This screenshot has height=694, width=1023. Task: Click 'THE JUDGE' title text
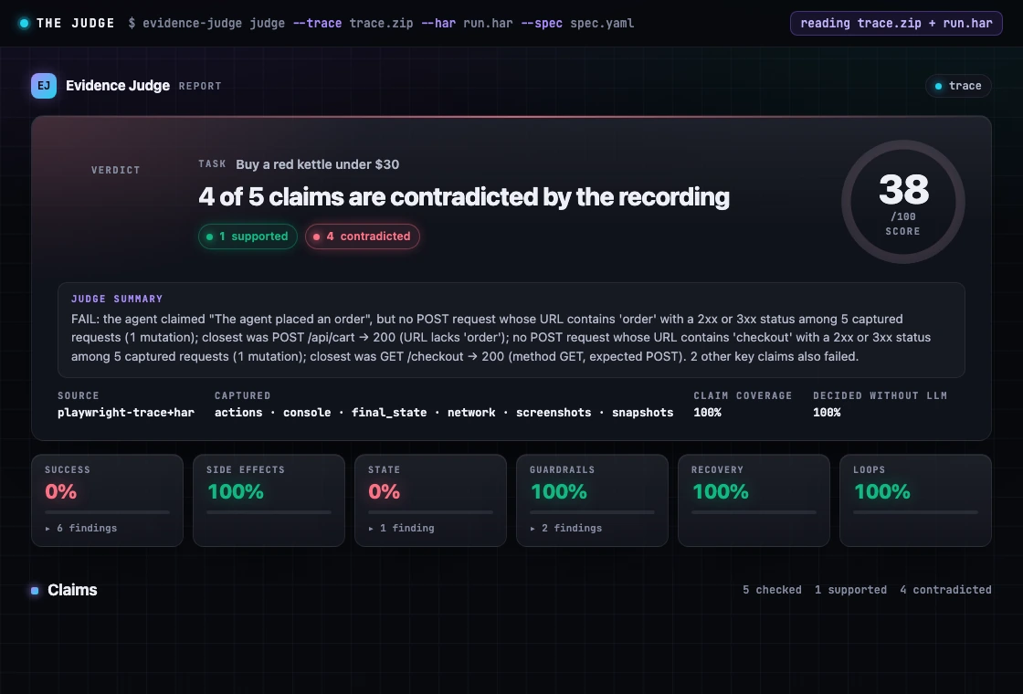(x=76, y=24)
